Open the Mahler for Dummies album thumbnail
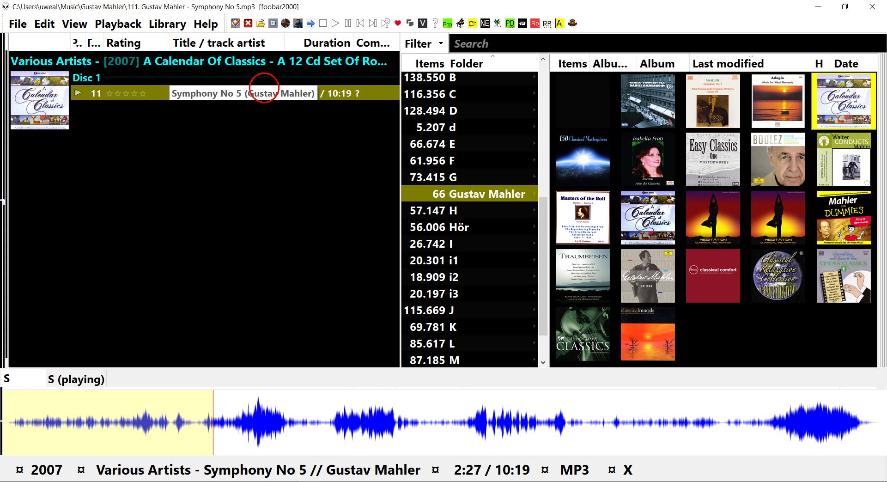Screen dimensions: 887x482 click(x=844, y=218)
